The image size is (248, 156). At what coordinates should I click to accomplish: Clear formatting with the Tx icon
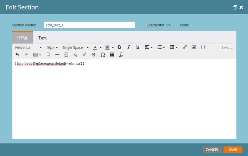coord(121,55)
